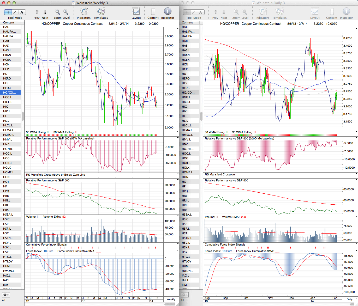Select the crosshair tool mode in Weekly window
Image resolution: width=358 pixels, height=306 pixels.
[8, 12]
